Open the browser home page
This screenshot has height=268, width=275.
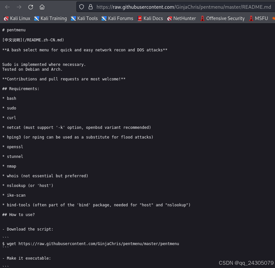[x=42, y=7]
